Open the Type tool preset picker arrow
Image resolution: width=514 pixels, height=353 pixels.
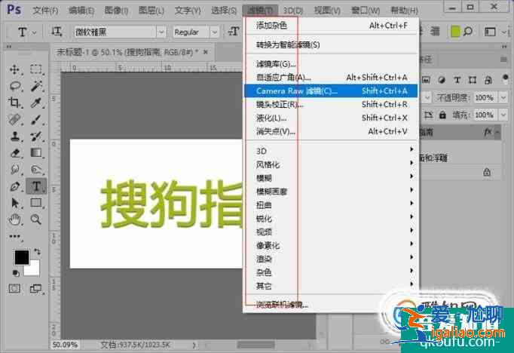[35, 32]
